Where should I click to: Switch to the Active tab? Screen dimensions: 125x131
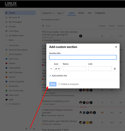pos(81,13)
